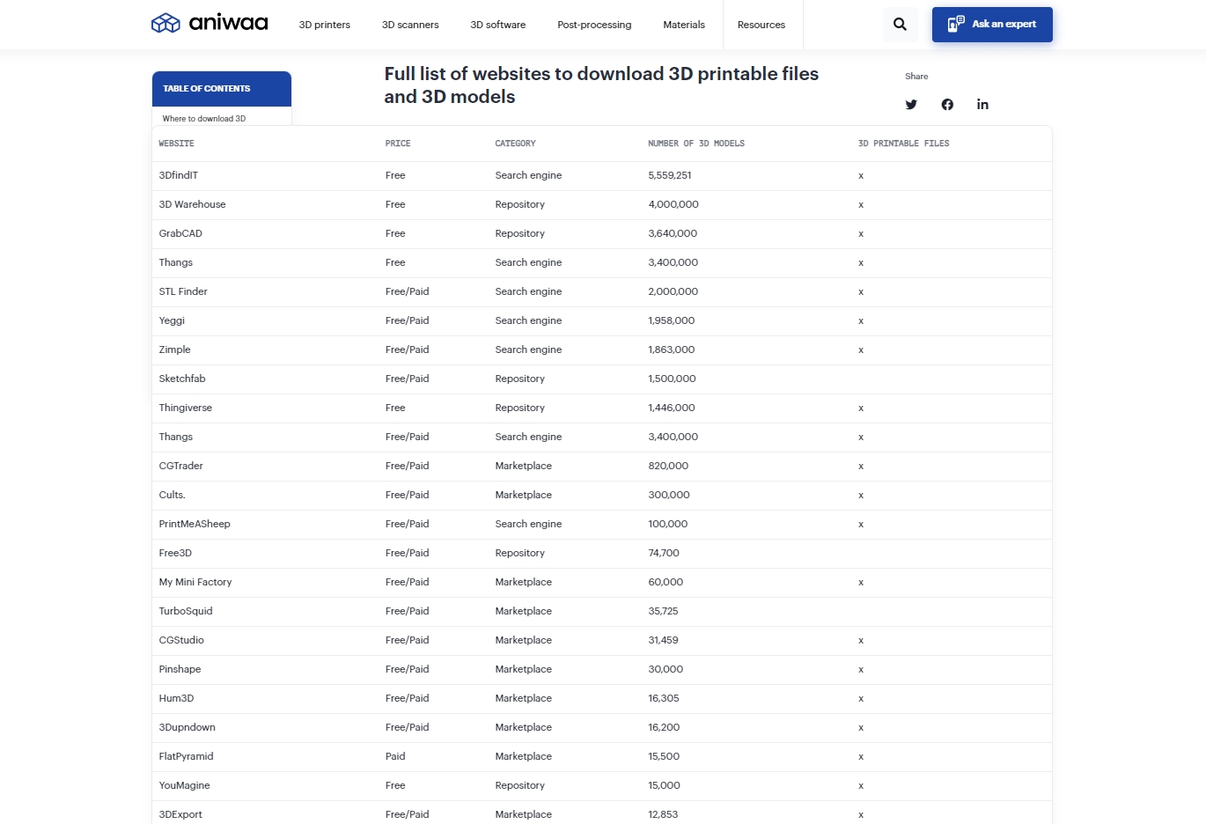This screenshot has width=1206, height=824.
Task: Select the Free3D website cell
Action: (x=175, y=553)
